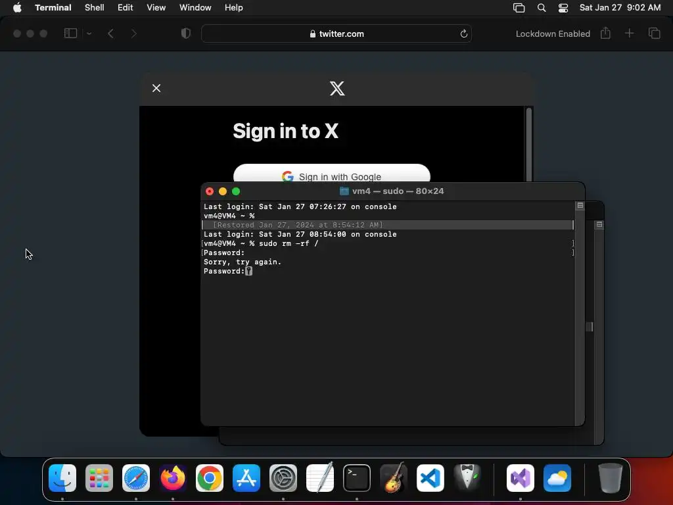Click the last Password: prompt line
Screen dimensions: 673x505
point(228,271)
